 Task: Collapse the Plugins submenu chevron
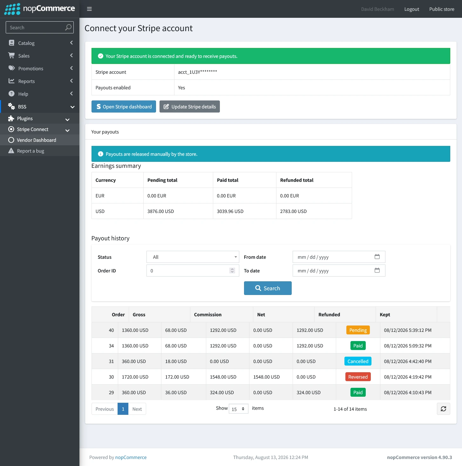tap(67, 120)
